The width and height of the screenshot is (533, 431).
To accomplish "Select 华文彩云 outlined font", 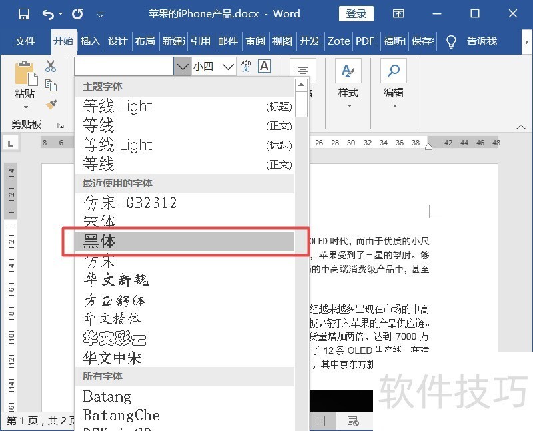I will click(185, 338).
